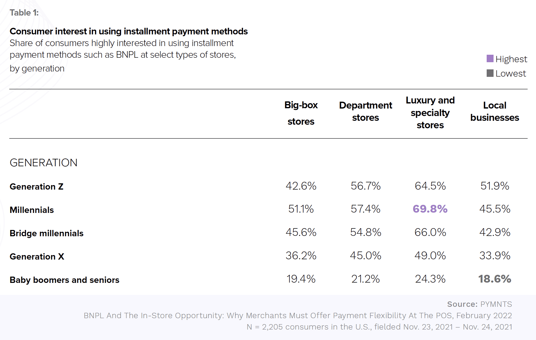536x340 pixels.
Task: Click the Millennials row label
Action: click(x=32, y=210)
